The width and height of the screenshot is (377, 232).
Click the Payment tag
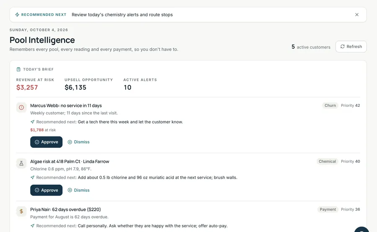(x=328, y=209)
